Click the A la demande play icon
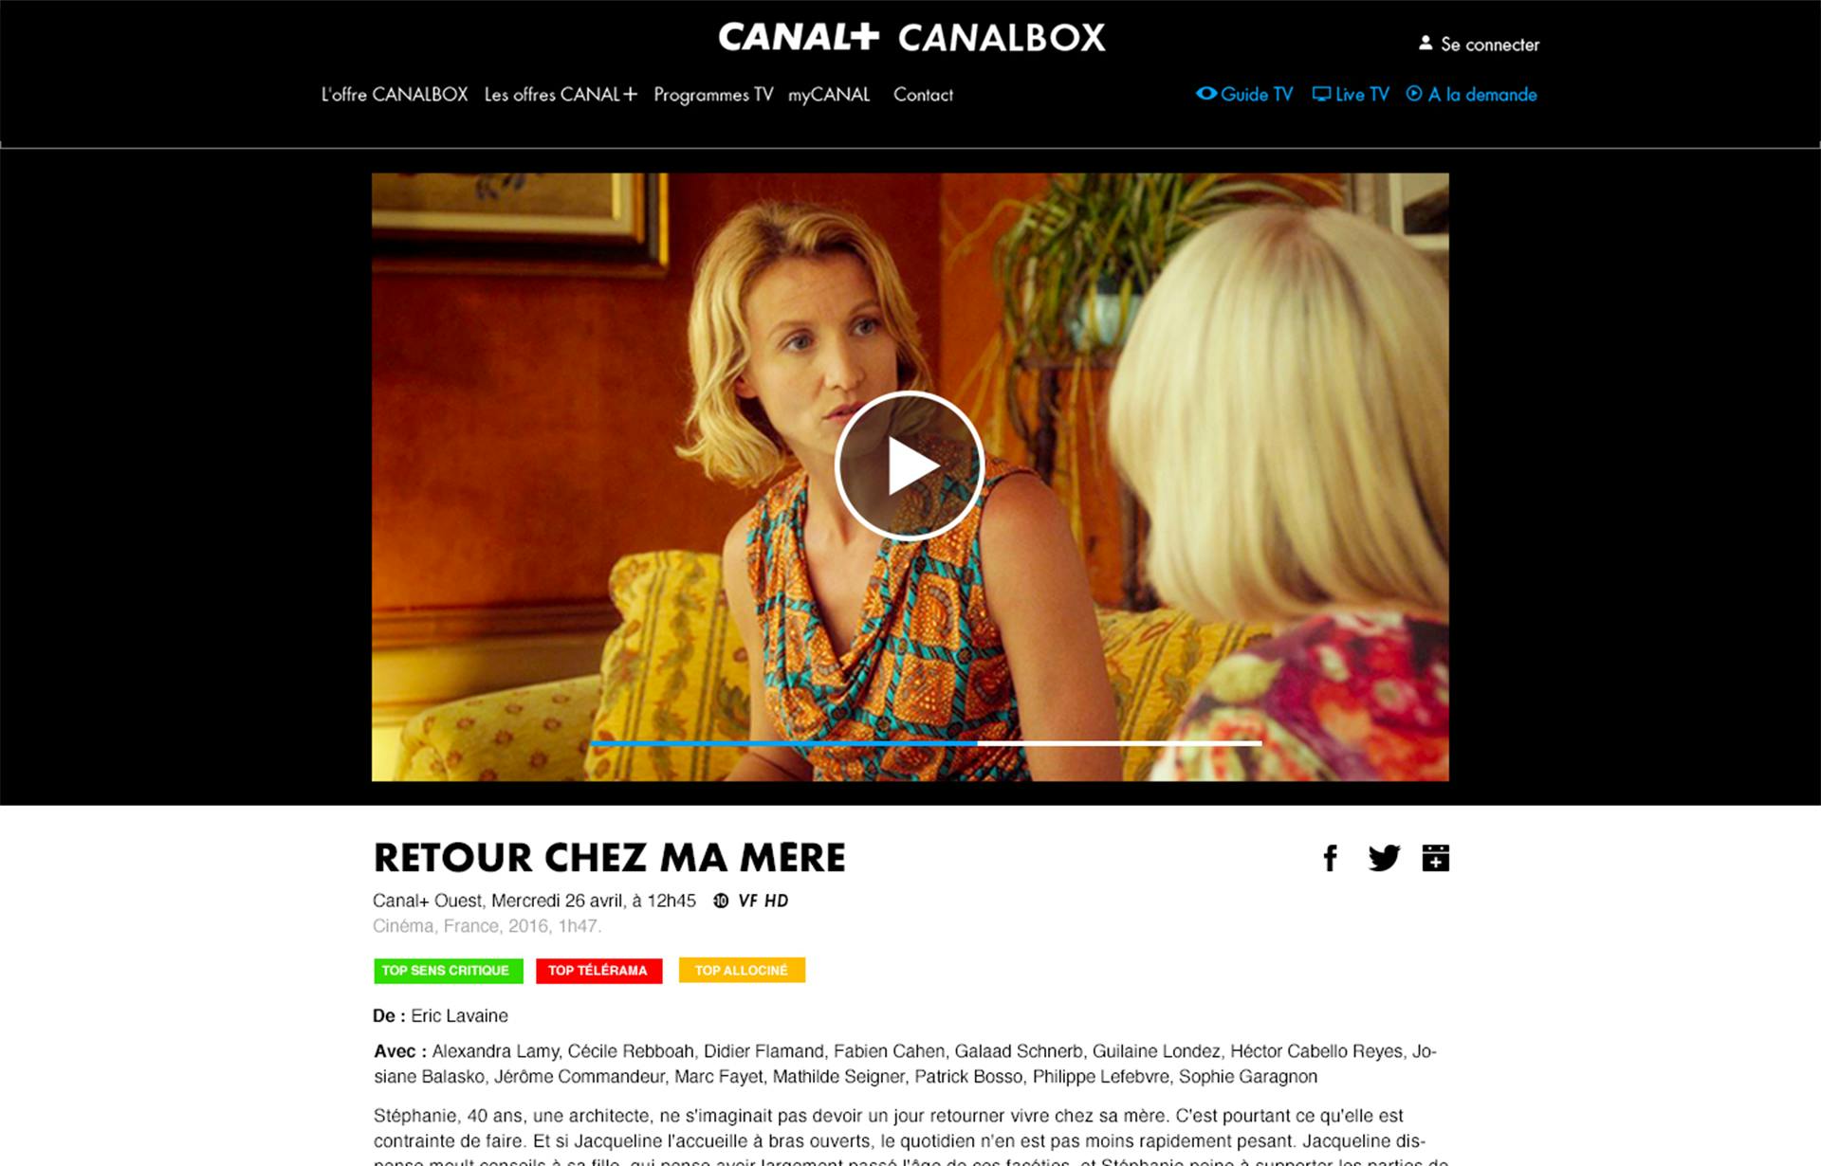 tap(1413, 94)
